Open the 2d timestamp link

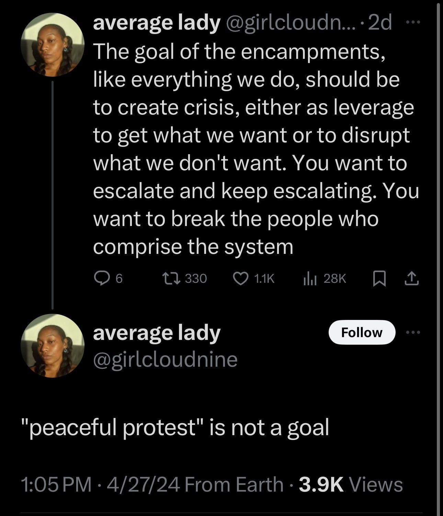(379, 23)
